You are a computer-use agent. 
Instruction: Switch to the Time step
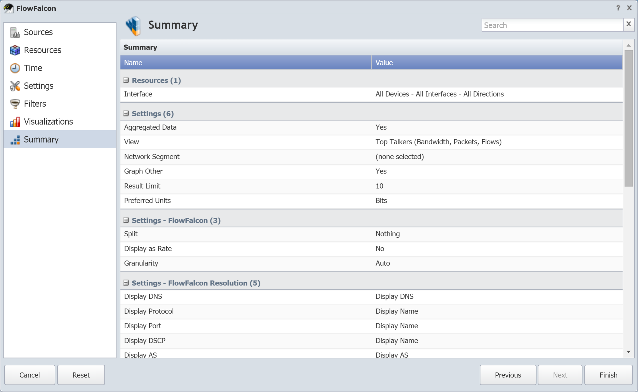(x=33, y=68)
